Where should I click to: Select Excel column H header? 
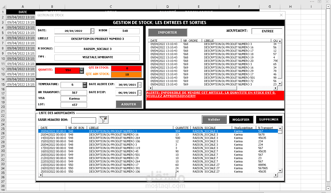(x=290, y=7)
